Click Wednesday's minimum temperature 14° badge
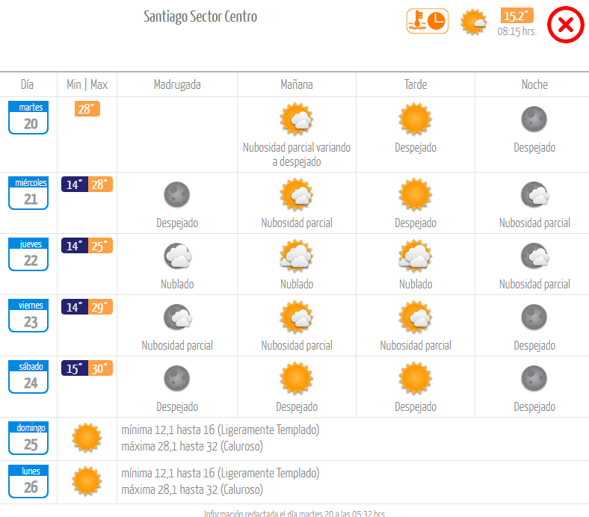The height and width of the screenshot is (517, 589). [x=75, y=185]
